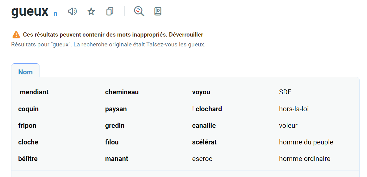Click the synonym scélérat
The height and width of the screenshot is (177, 367).
pyautogui.click(x=204, y=142)
